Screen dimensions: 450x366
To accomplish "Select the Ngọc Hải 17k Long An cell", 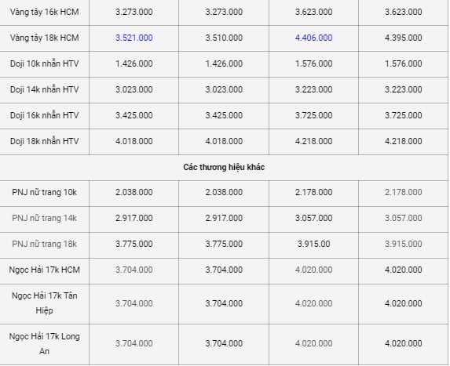I will click(x=45, y=343).
